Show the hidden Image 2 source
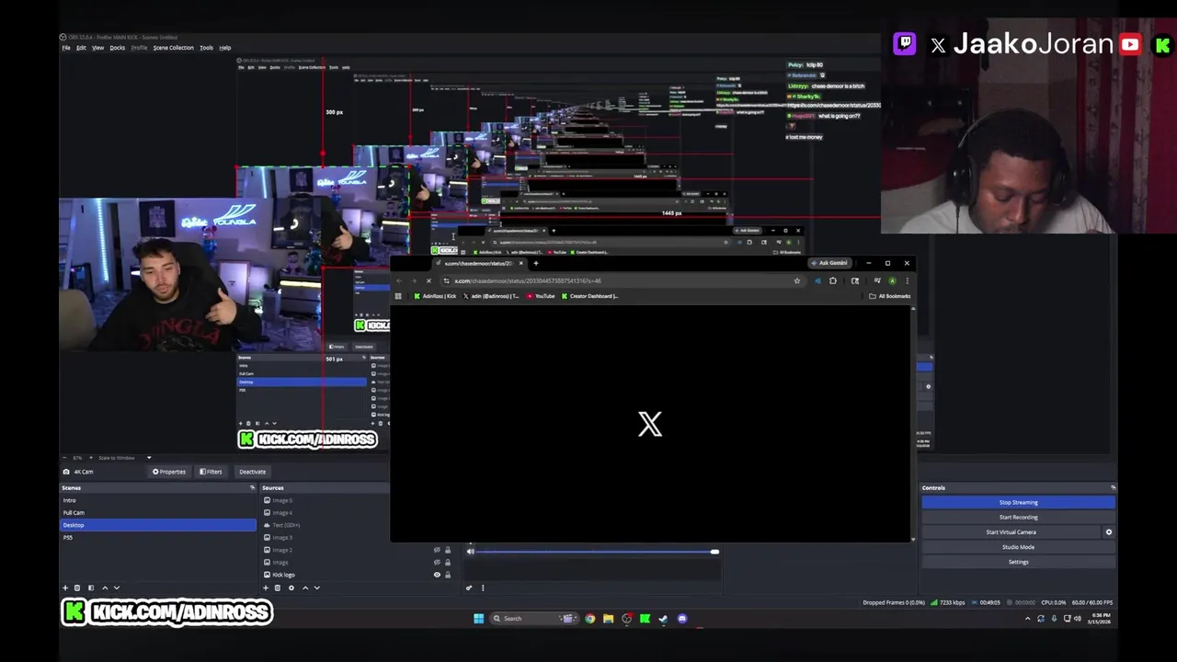Image resolution: width=1177 pixels, height=662 pixels. point(437,550)
